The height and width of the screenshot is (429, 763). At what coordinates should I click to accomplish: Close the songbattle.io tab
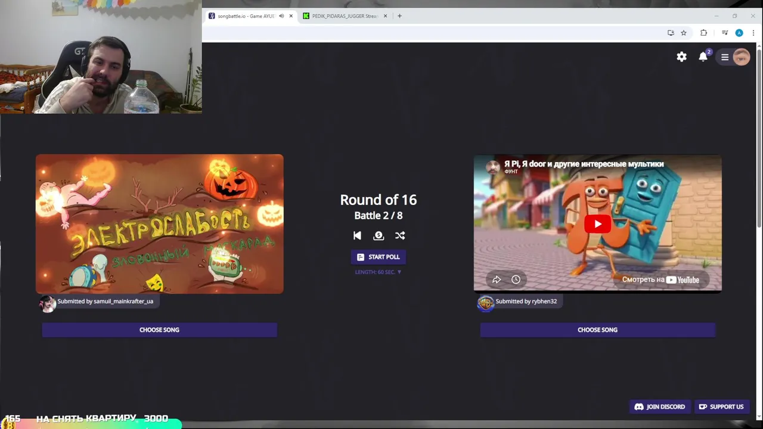(x=291, y=16)
